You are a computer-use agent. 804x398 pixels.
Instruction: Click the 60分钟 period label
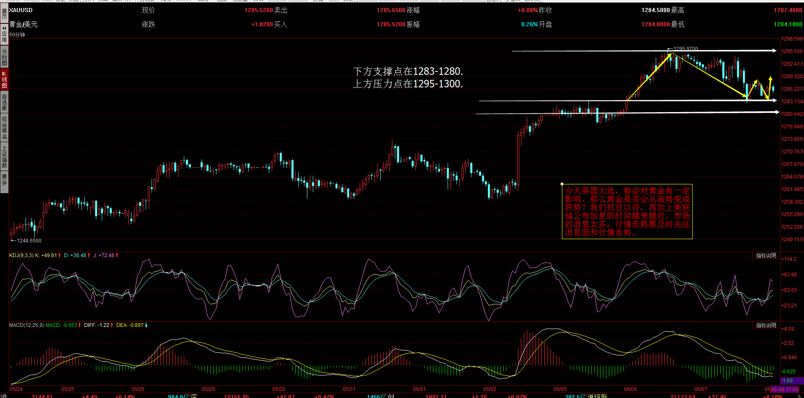(x=17, y=35)
